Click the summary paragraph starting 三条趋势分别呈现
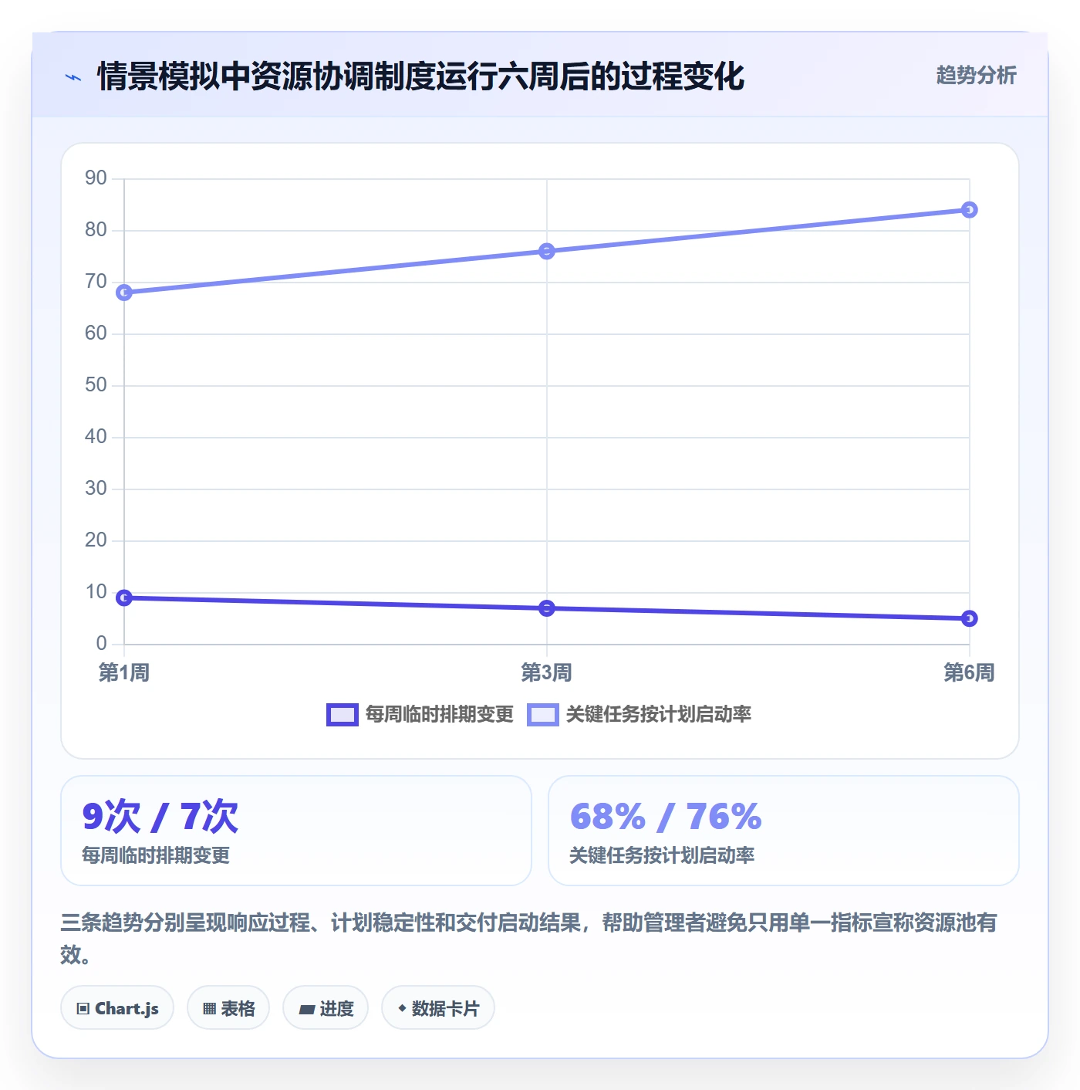Viewport: 1080px width, 1090px height. tap(529, 938)
